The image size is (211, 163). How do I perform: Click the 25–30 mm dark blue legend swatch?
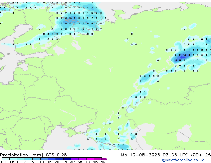[67, 159]
